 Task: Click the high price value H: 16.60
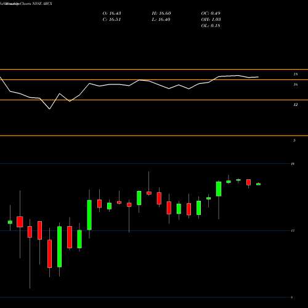point(161,14)
